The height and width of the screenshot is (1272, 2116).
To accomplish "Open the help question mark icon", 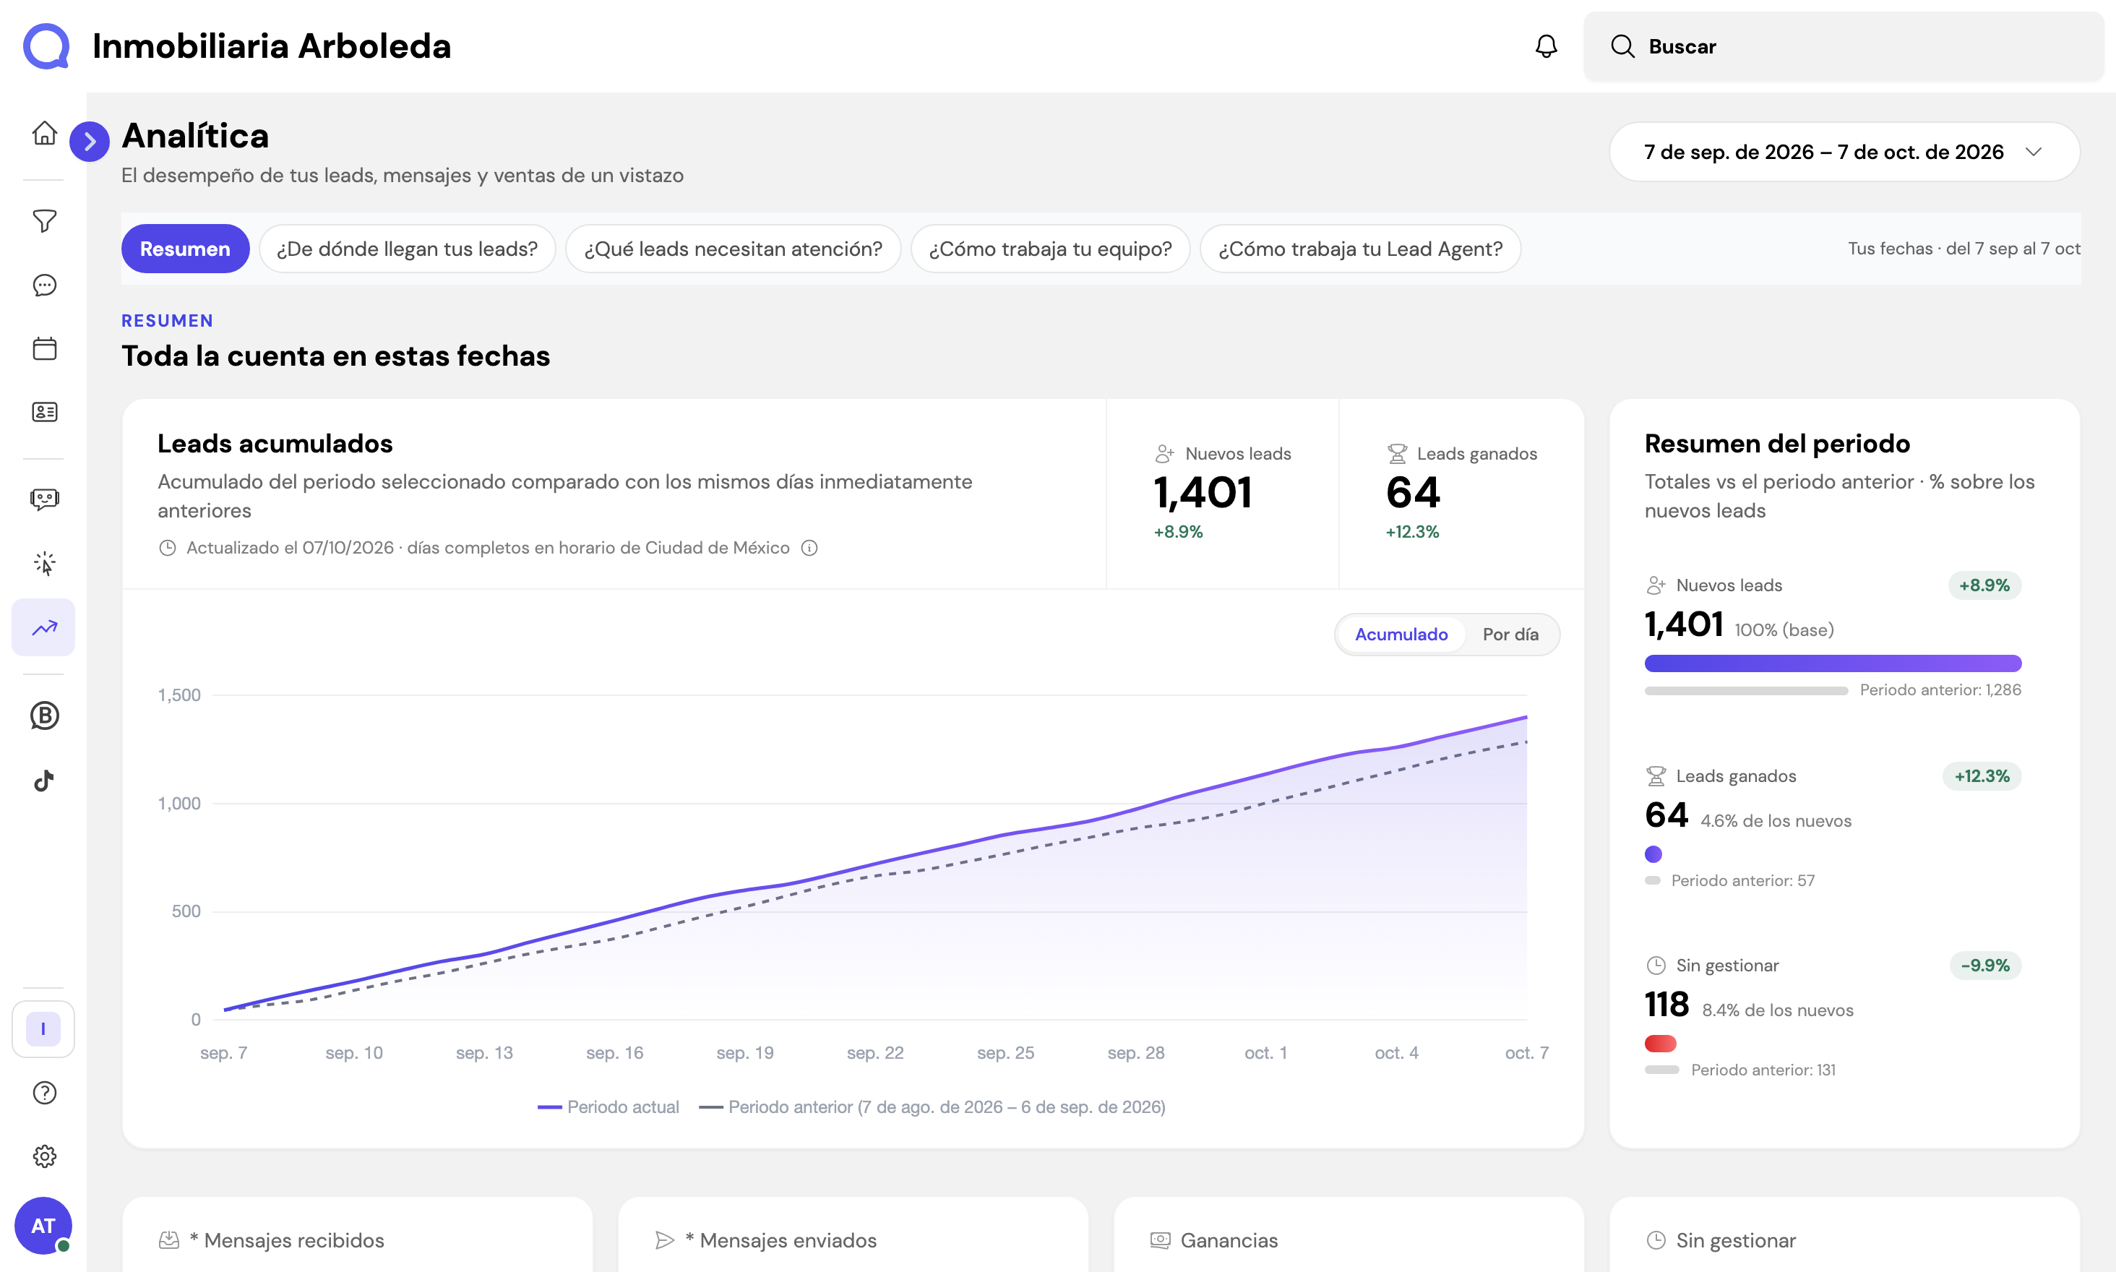I will (x=45, y=1093).
